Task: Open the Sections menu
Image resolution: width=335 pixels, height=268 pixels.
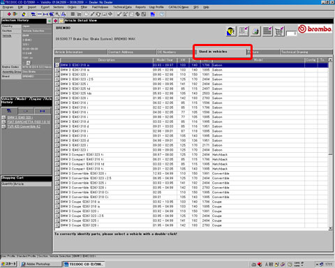Action: 58,7
